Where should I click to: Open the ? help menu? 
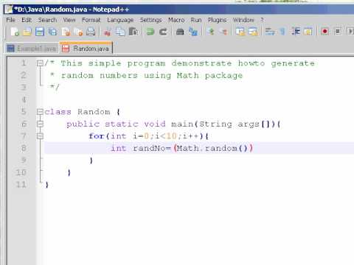pos(262,20)
